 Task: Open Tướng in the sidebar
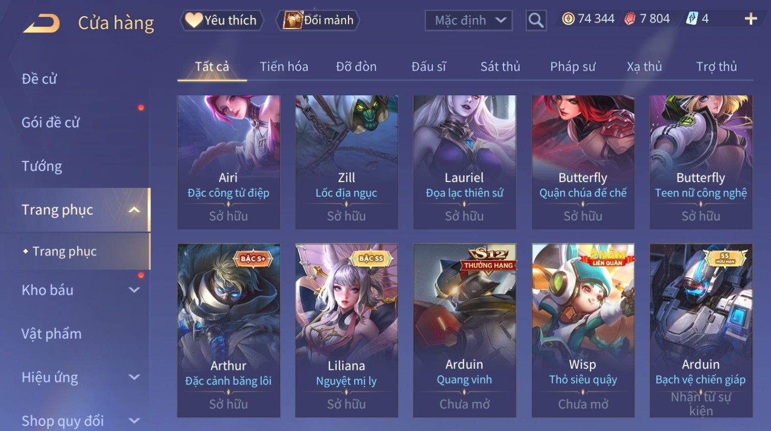pos(42,166)
